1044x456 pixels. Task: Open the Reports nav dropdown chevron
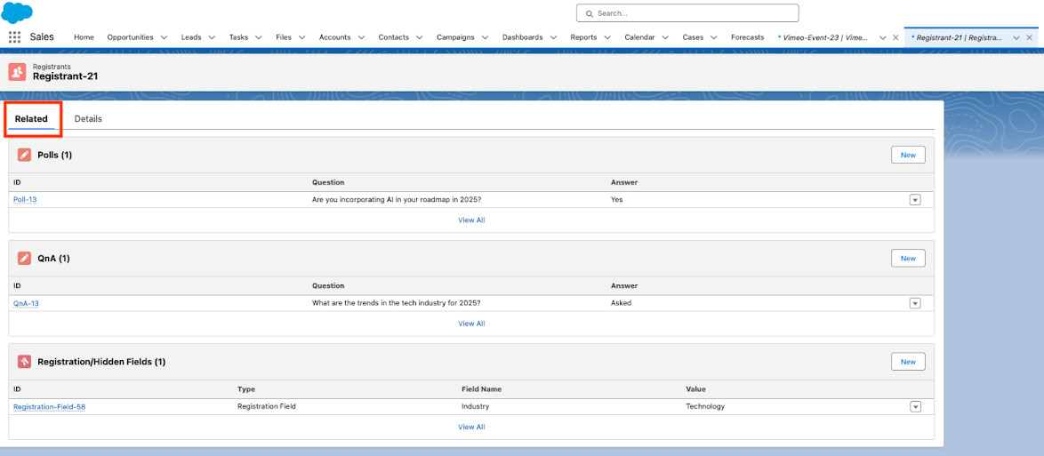tap(607, 38)
